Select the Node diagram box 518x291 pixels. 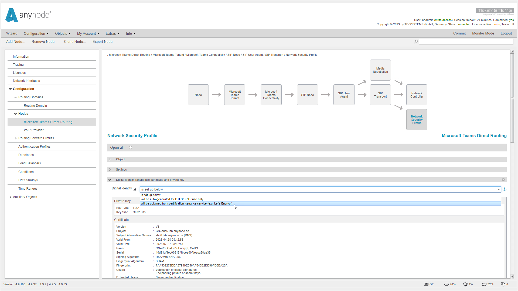pyautogui.click(x=198, y=95)
